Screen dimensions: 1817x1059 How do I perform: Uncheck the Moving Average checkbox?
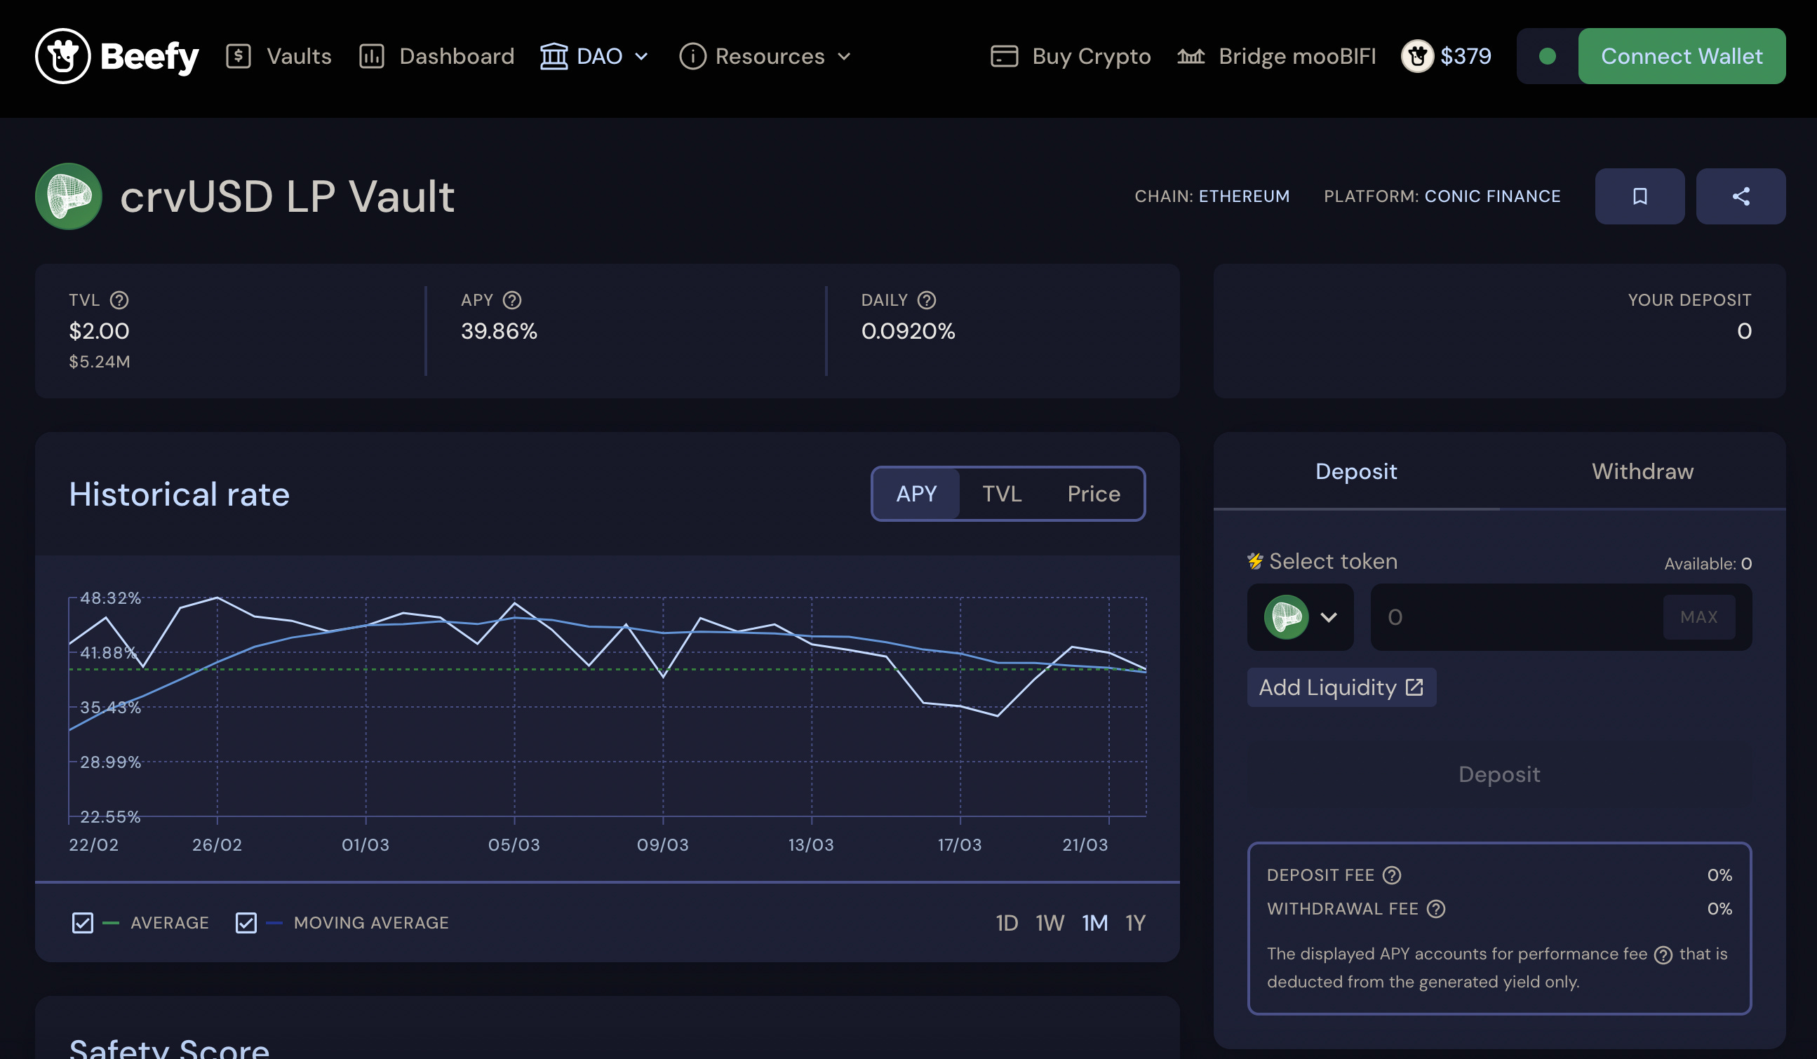point(246,923)
